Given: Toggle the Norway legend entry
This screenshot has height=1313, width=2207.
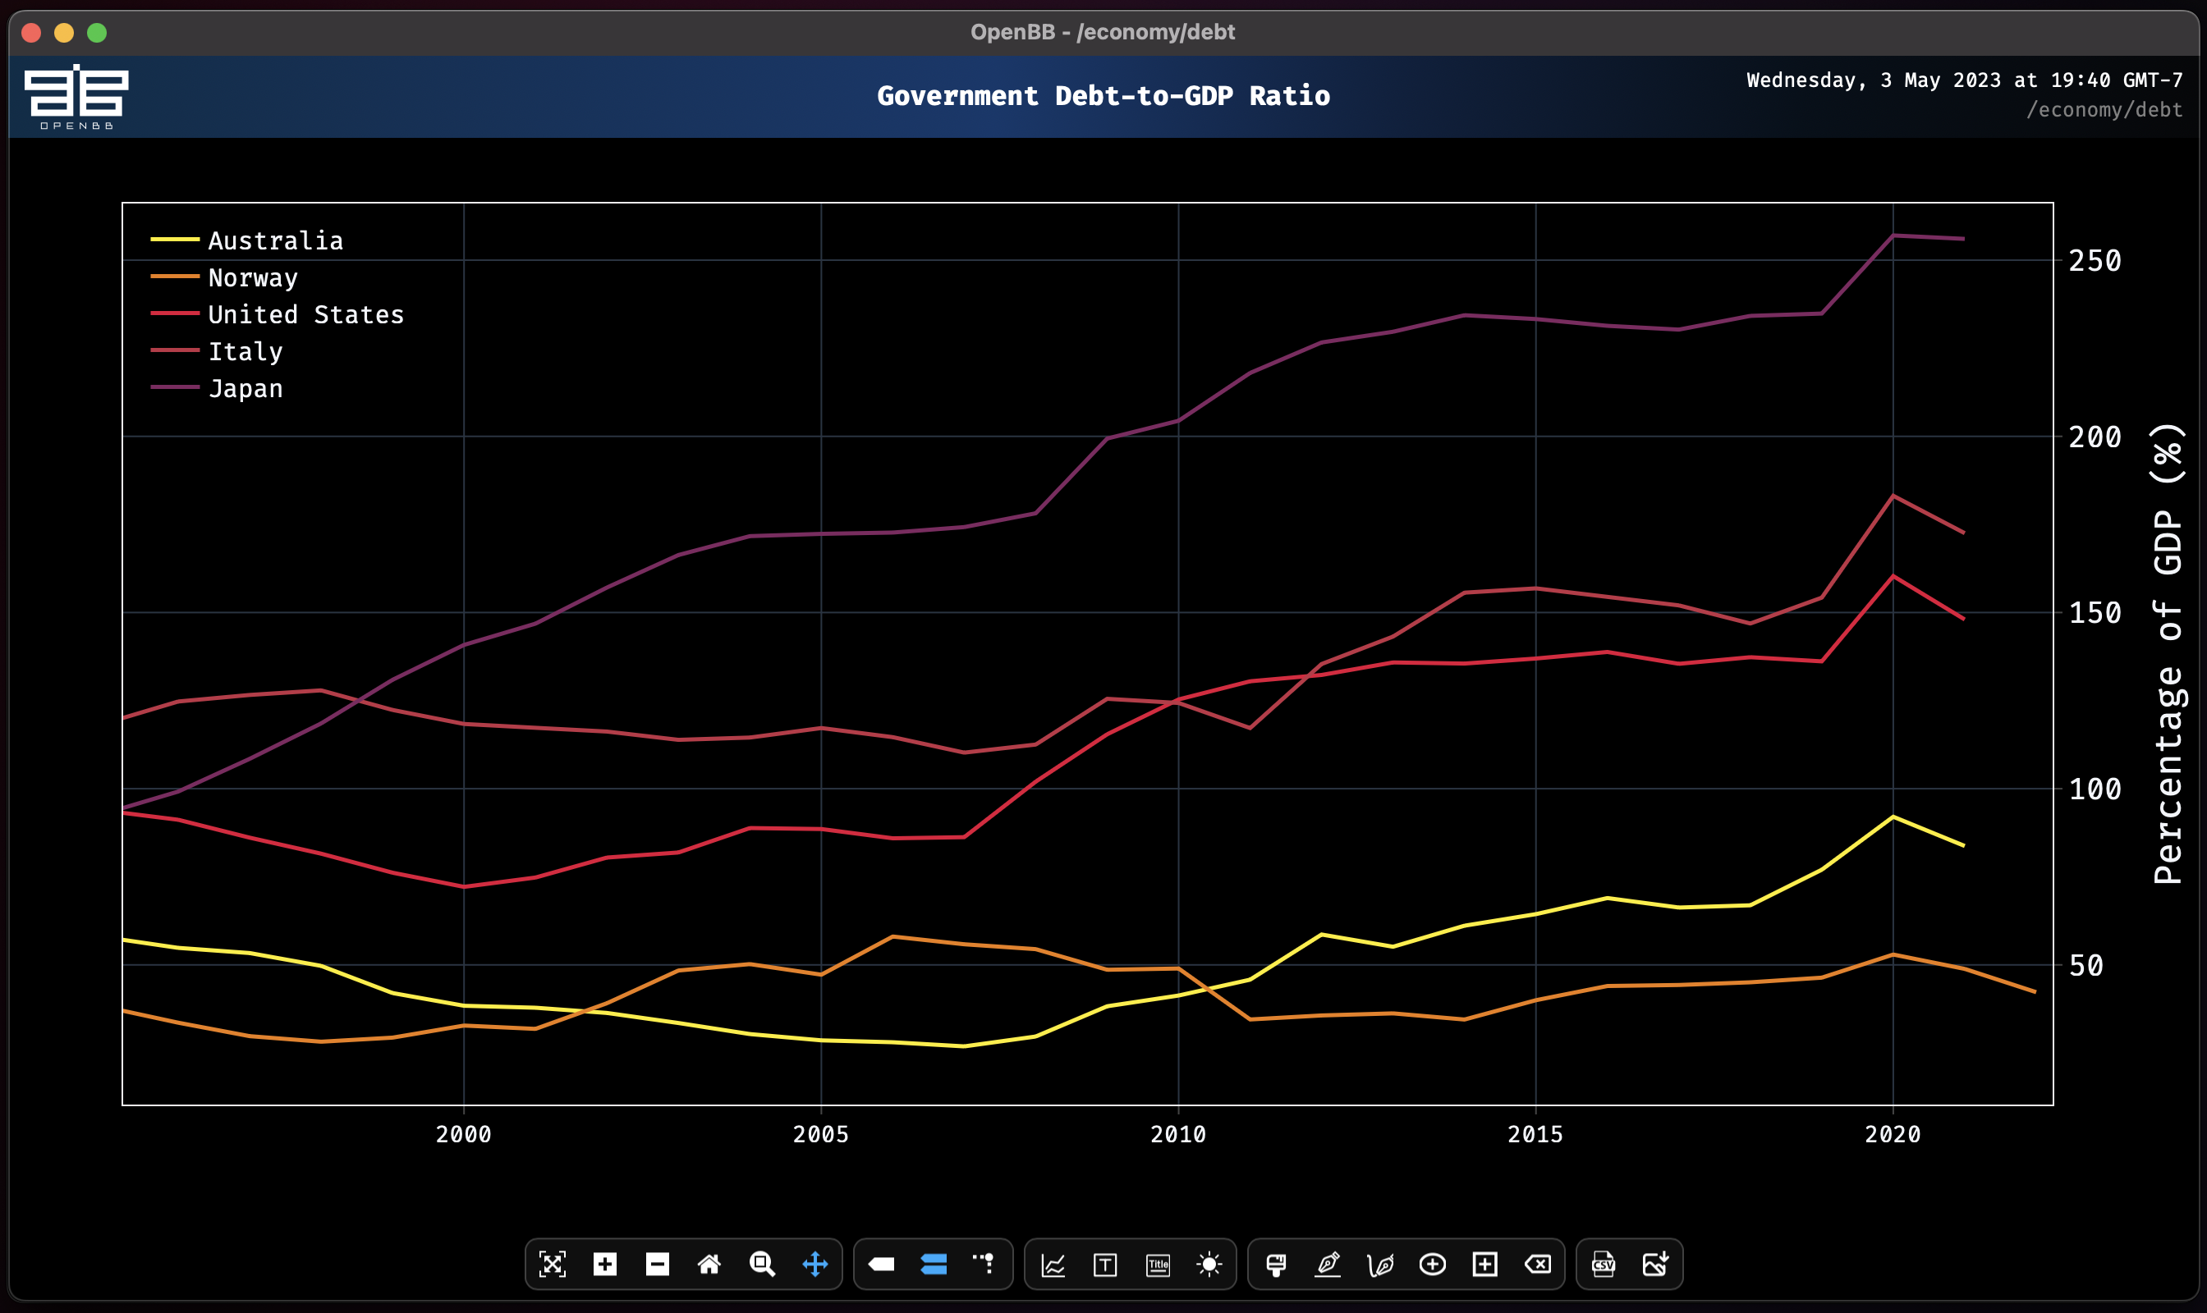Looking at the screenshot, I should [225, 277].
